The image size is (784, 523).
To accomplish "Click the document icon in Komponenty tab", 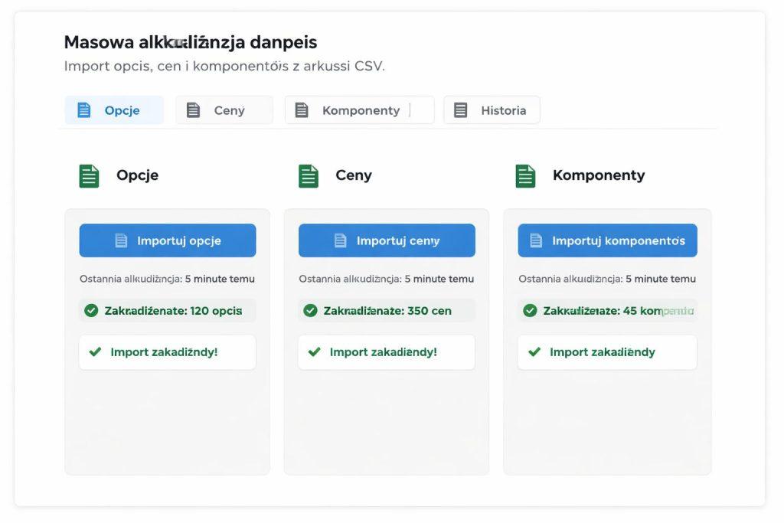I will (302, 110).
